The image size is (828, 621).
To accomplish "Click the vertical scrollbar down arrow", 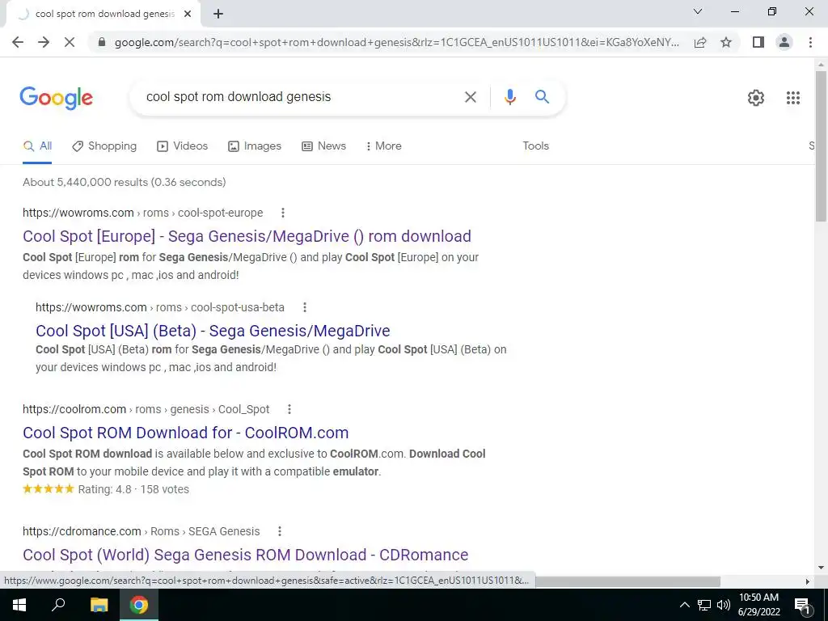I will point(821,568).
